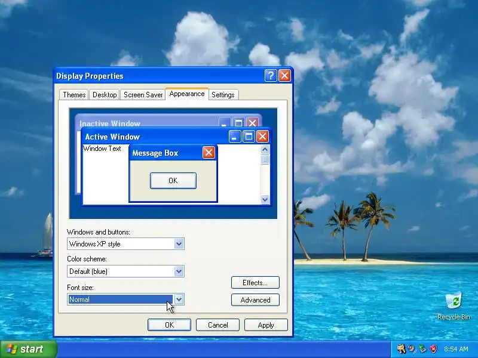Click the preview Message Box close icon
This screenshot has width=478, height=358.
tap(209, 153)
